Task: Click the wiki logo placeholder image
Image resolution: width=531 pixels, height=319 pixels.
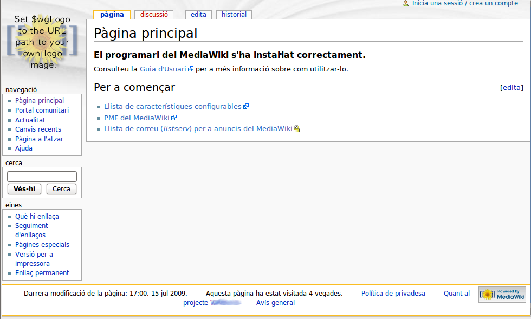Action: (x=42, y=41)
